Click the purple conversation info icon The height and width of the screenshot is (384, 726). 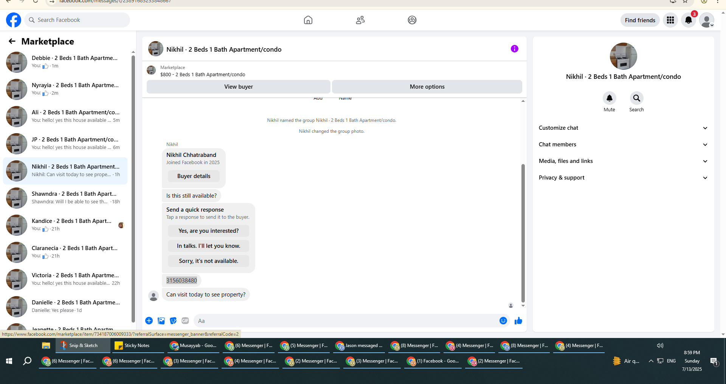point(515,49)
